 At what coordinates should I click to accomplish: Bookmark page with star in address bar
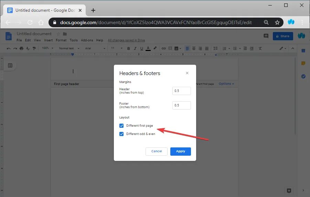click(x=277, y=23)
